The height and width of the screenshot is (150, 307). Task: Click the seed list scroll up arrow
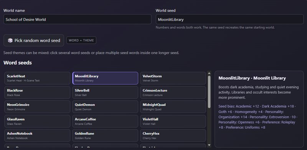click(x=209, y=73)
